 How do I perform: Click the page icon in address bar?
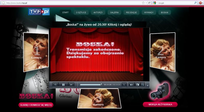tap(4, 3)
